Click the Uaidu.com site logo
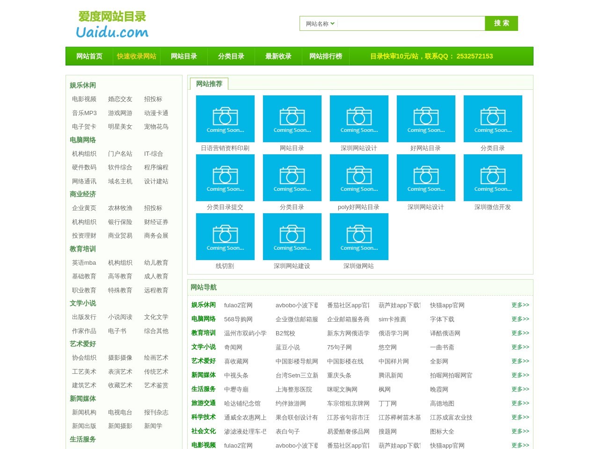 (112, 24)
